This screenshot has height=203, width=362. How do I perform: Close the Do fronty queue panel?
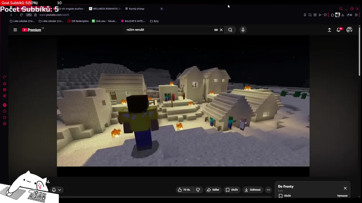[345, 188]
